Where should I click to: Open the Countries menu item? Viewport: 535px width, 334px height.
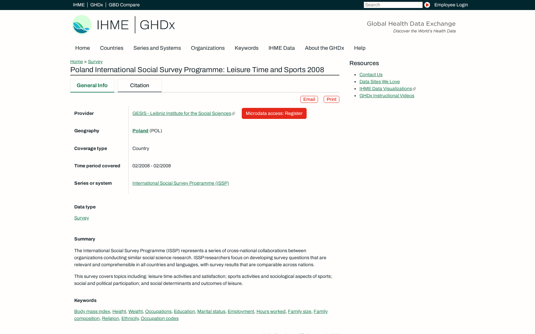click(112, 48)
